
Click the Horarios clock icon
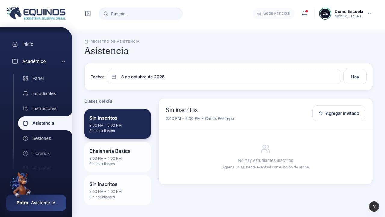pos(26,153)
